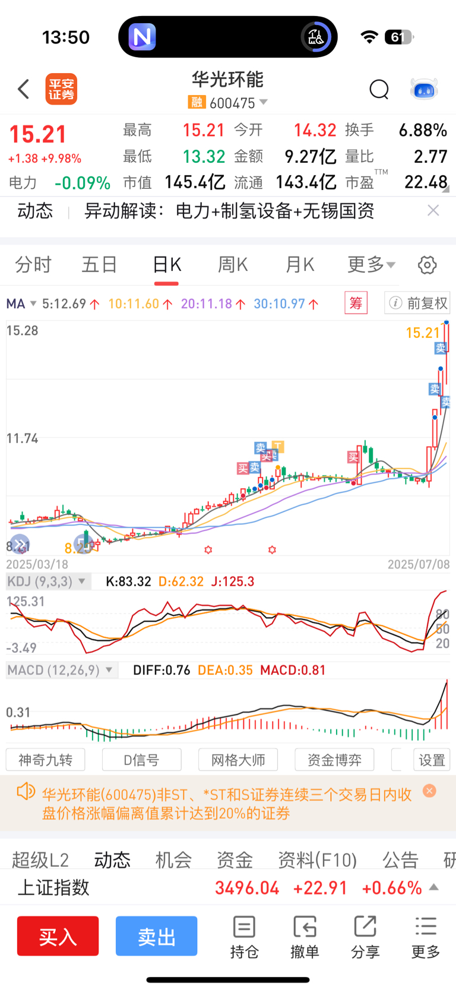The height and width of the screenshot is (992, 456).
Task: Expand quote details corner triangle
Action: coord(445,189)
